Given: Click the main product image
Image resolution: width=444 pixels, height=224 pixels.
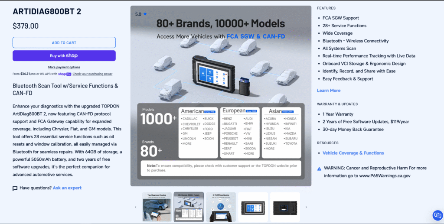Looking at the screenshot, I should pos(221,96).
